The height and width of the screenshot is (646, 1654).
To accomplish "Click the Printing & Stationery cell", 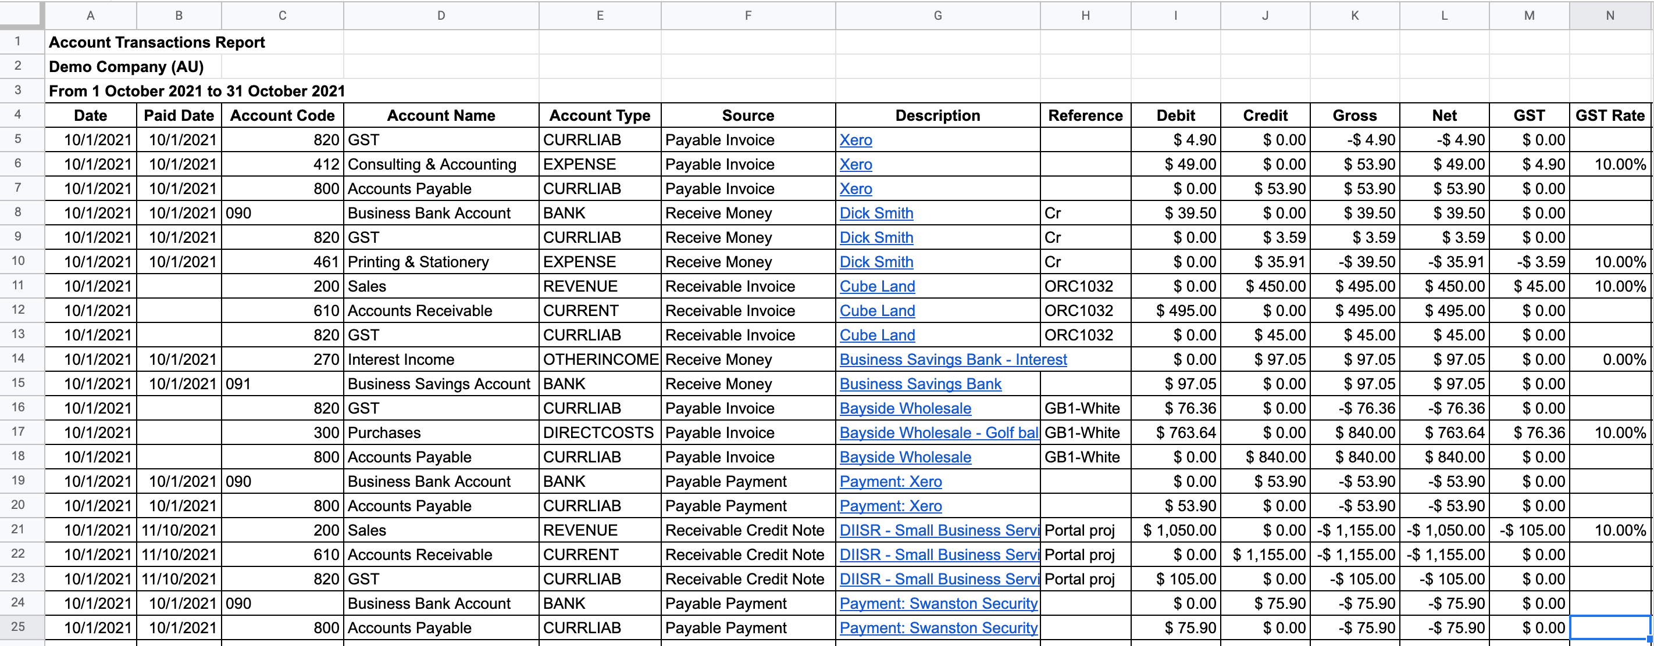I will pyautogui.click(x=441, y=262).
